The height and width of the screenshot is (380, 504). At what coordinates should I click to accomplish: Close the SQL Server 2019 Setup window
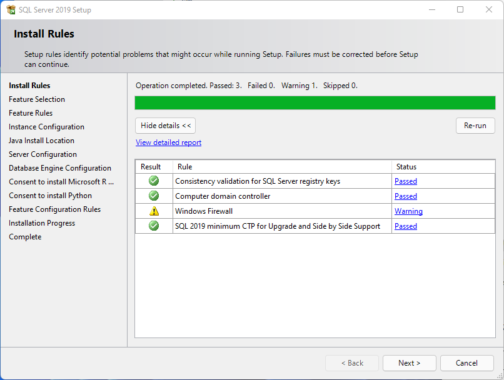pyautogui.click(x=489, y=9)
